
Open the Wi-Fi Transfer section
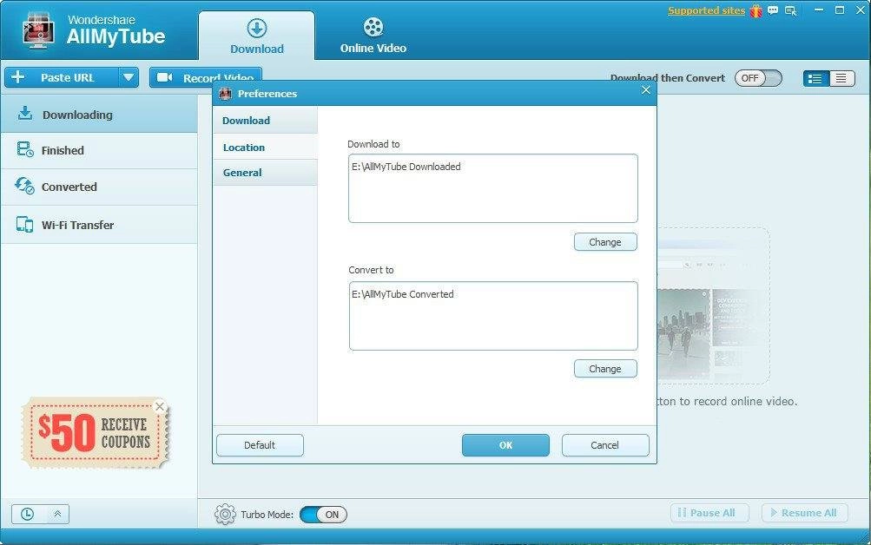[99, 225]
